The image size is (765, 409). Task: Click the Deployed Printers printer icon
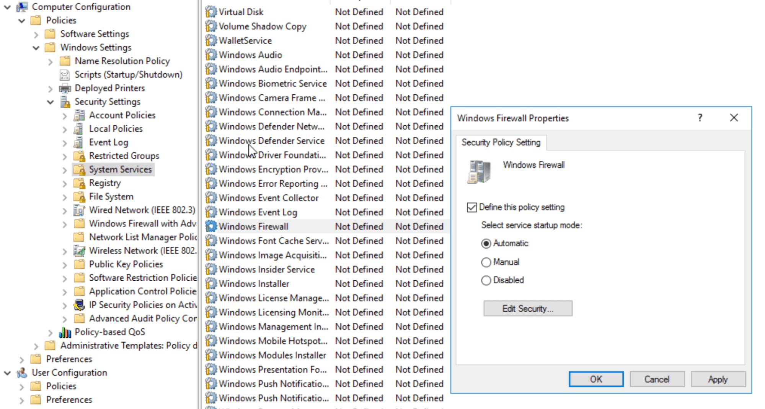[x=66, y=88]
